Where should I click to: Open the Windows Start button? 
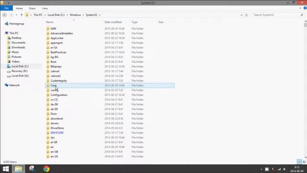click(x=6, y=169)
